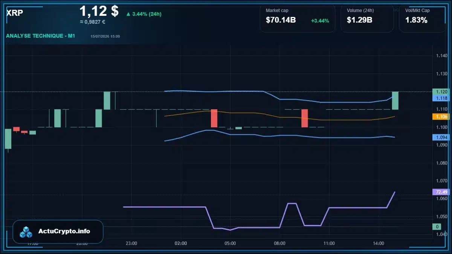The image size is (452, 254).
Task: Click the $1.29B volume value
Action: click(x=359, y=20)
